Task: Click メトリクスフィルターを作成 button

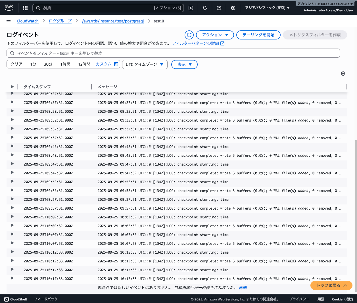Action: (315, 35)
